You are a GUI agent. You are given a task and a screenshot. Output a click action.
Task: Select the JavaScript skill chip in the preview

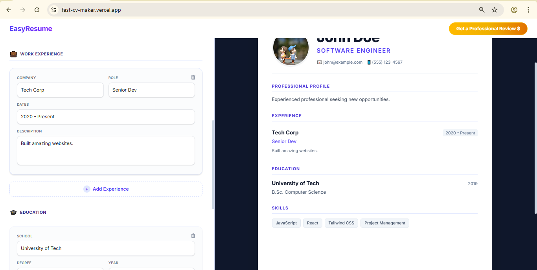(286, 223)
